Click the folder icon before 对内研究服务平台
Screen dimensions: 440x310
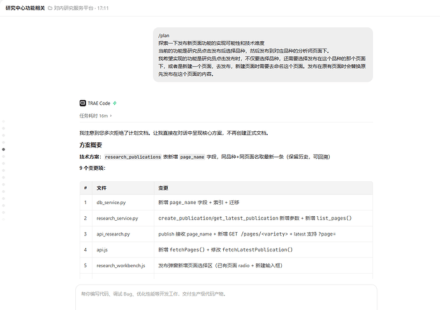pos(50,8)
